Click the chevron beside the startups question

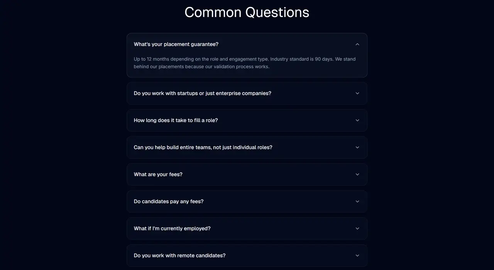pyautogui.click(x=357, y=93)
